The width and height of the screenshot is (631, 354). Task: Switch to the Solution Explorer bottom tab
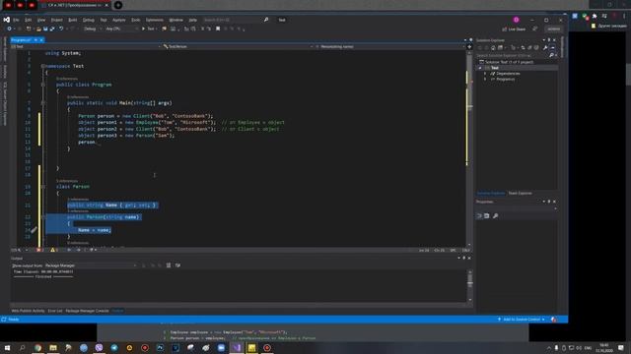pos(491,194)
